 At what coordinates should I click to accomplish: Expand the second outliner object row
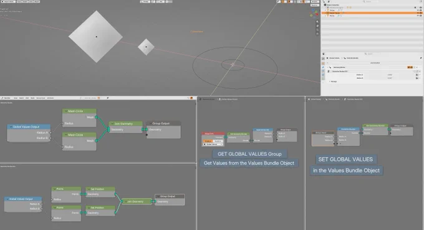[x=325, y=10]
